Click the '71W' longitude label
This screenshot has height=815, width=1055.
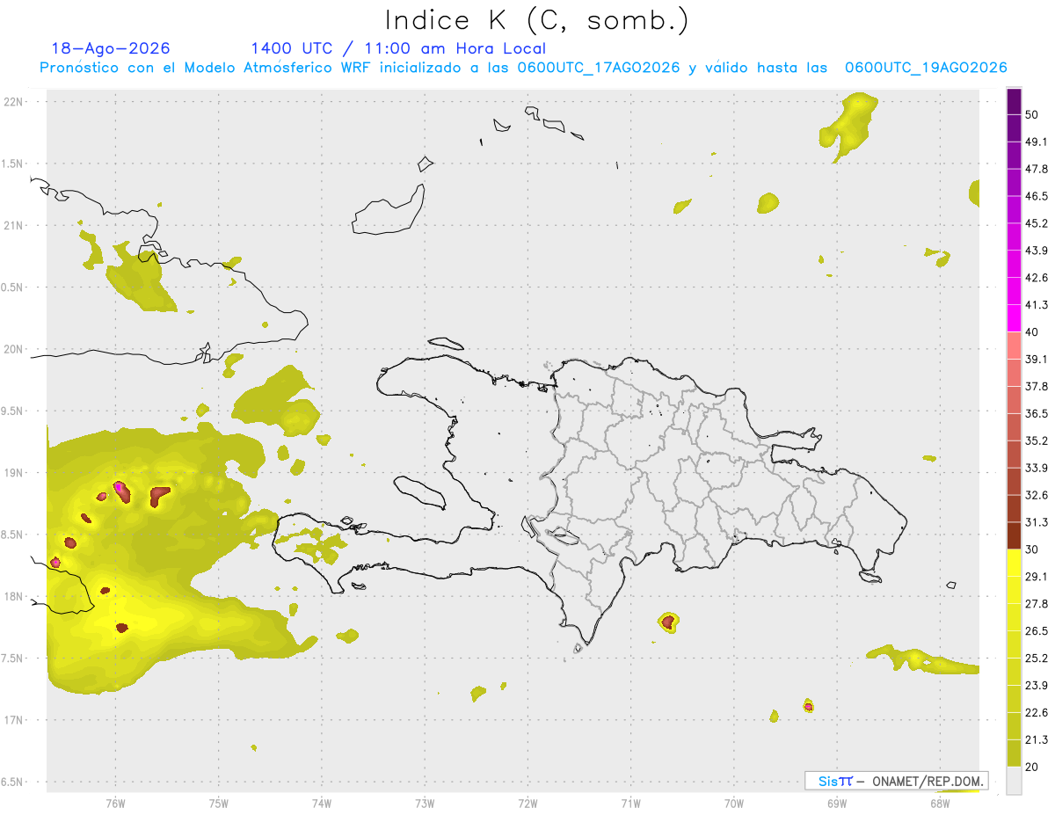click(x=630, y=803)
